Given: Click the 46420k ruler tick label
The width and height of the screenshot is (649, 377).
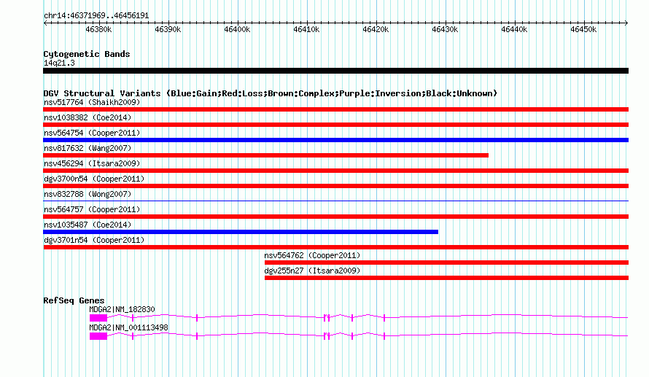Looking at the screenshot, I should 376,29.
